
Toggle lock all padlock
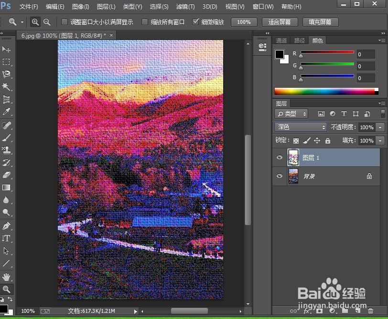pos(328,141)
